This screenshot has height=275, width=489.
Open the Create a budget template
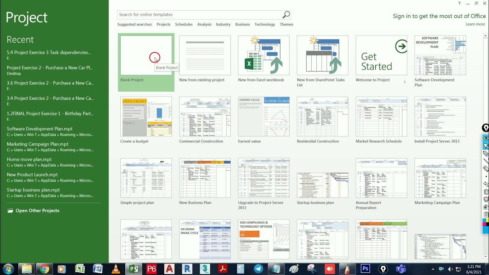click(x=146, y=120)
